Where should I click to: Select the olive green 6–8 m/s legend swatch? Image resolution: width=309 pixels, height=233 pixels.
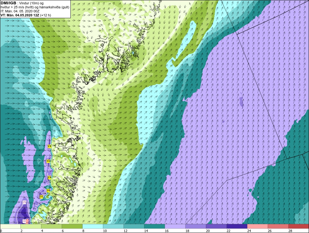point(72,226)
